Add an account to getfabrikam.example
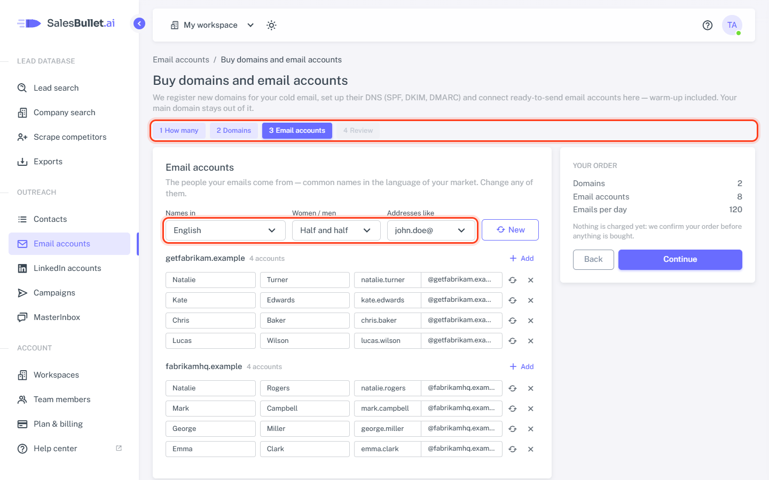This screenshot has height=480, width=769. 522,258
